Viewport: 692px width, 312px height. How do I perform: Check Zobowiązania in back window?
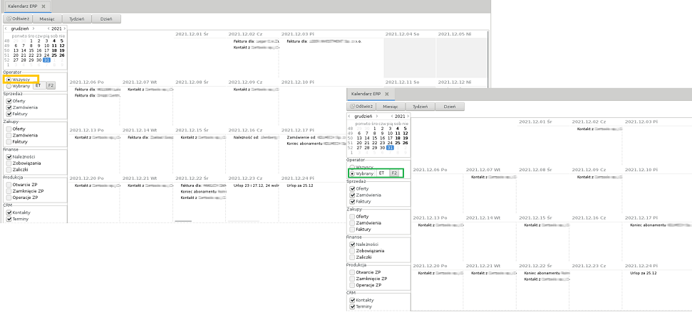coord(9,163)
